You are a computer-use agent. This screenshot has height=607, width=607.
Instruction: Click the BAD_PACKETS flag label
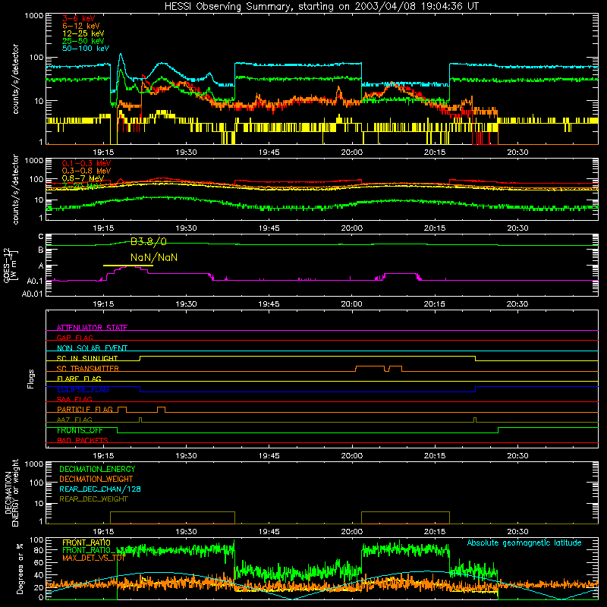(x=83, y=440)
